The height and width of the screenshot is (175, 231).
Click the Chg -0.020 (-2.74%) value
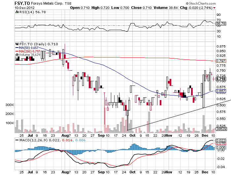coord(196,8)
